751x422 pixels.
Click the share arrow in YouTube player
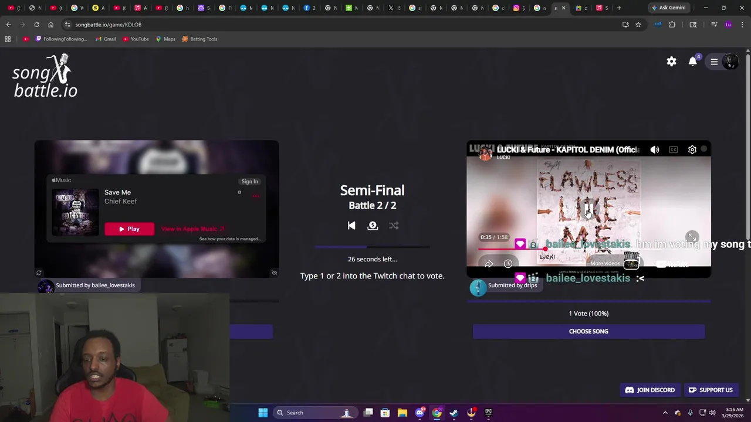tap(489, 264)
